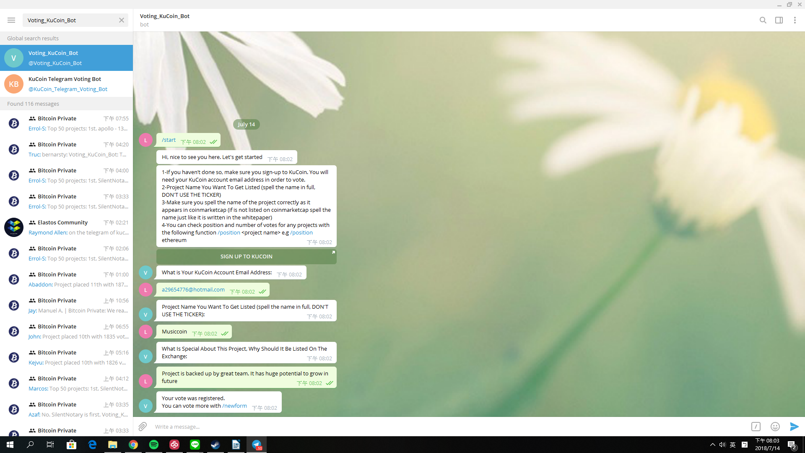Switch to Steam in taskbar
Viewport: 805px width, 453px height.
[x=216, y=445]
